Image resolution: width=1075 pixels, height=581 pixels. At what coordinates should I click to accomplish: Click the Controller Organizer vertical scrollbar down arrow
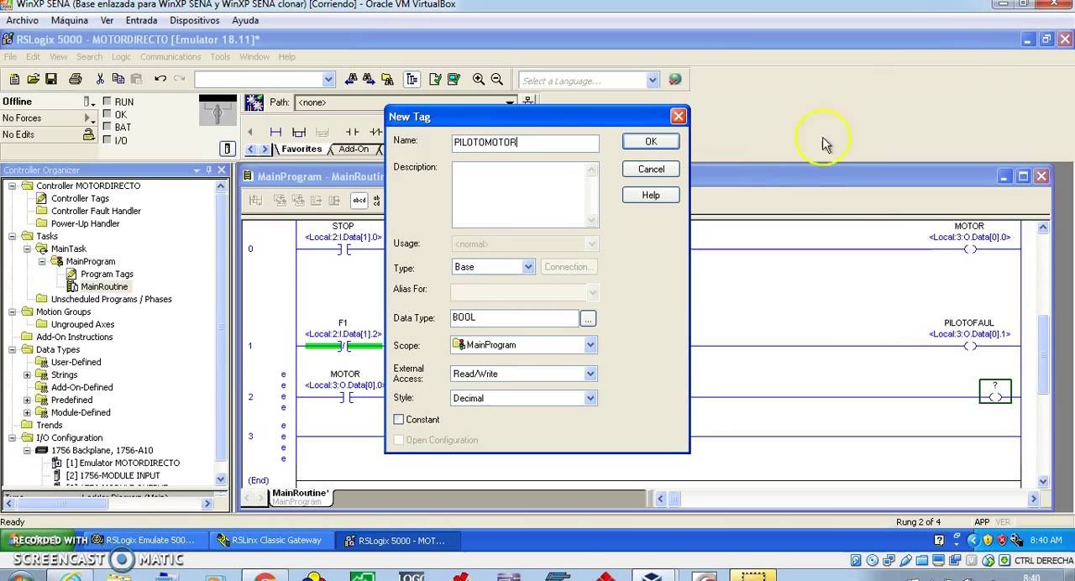(x=221, y=479)
